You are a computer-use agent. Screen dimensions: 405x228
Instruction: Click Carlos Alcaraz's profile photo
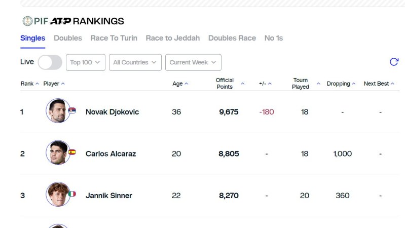tap(58, 153)
